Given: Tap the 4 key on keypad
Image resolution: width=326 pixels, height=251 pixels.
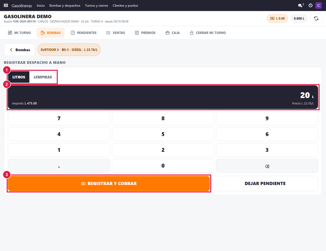Looking at the screenshot, I should (x=59, y=134).
